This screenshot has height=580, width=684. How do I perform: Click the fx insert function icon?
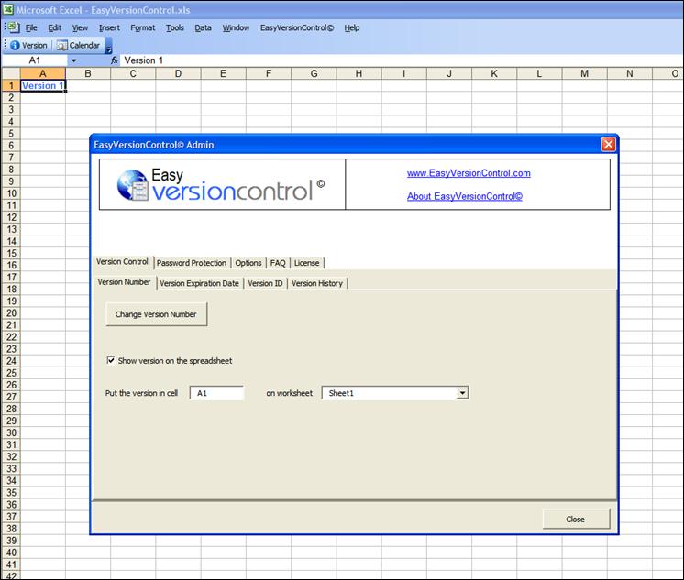click(115, 60)
